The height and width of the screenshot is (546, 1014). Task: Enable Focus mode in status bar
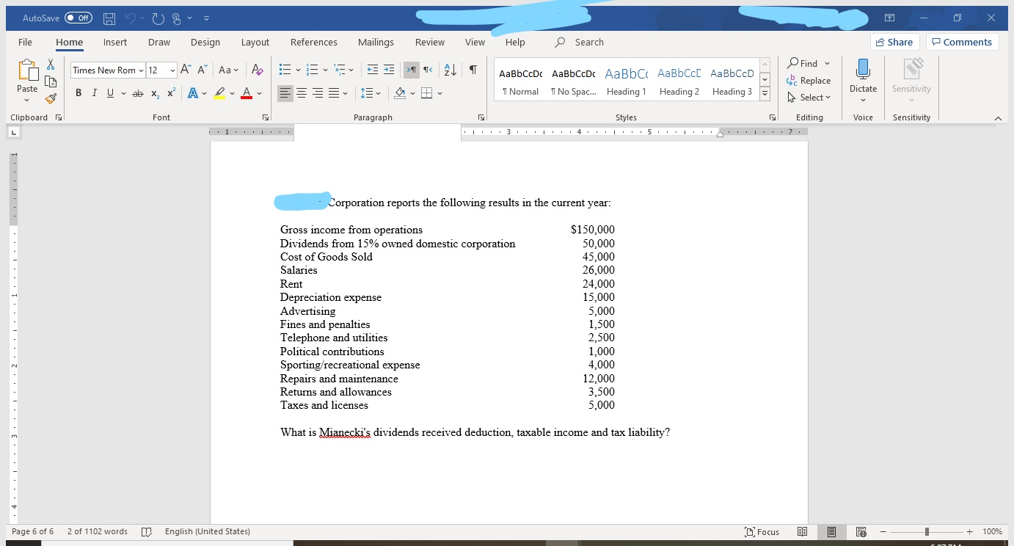763,531
